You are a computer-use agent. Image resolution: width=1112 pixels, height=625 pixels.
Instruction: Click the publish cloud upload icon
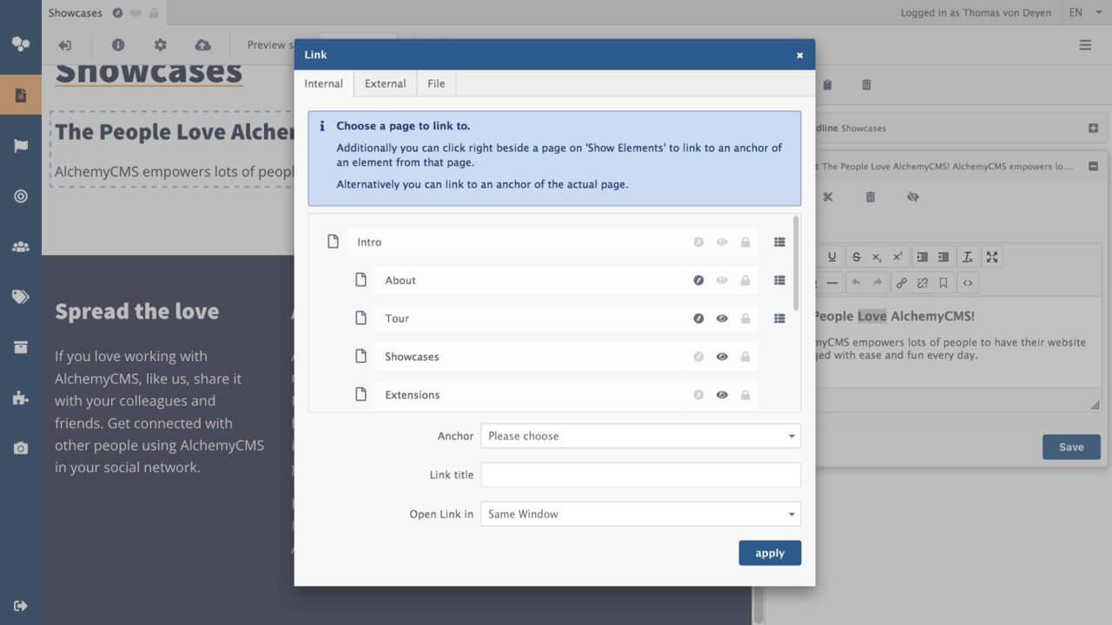[202, 45]
